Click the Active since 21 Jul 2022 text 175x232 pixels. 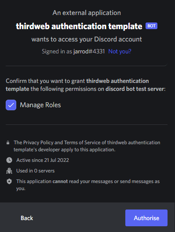point(43,160)
